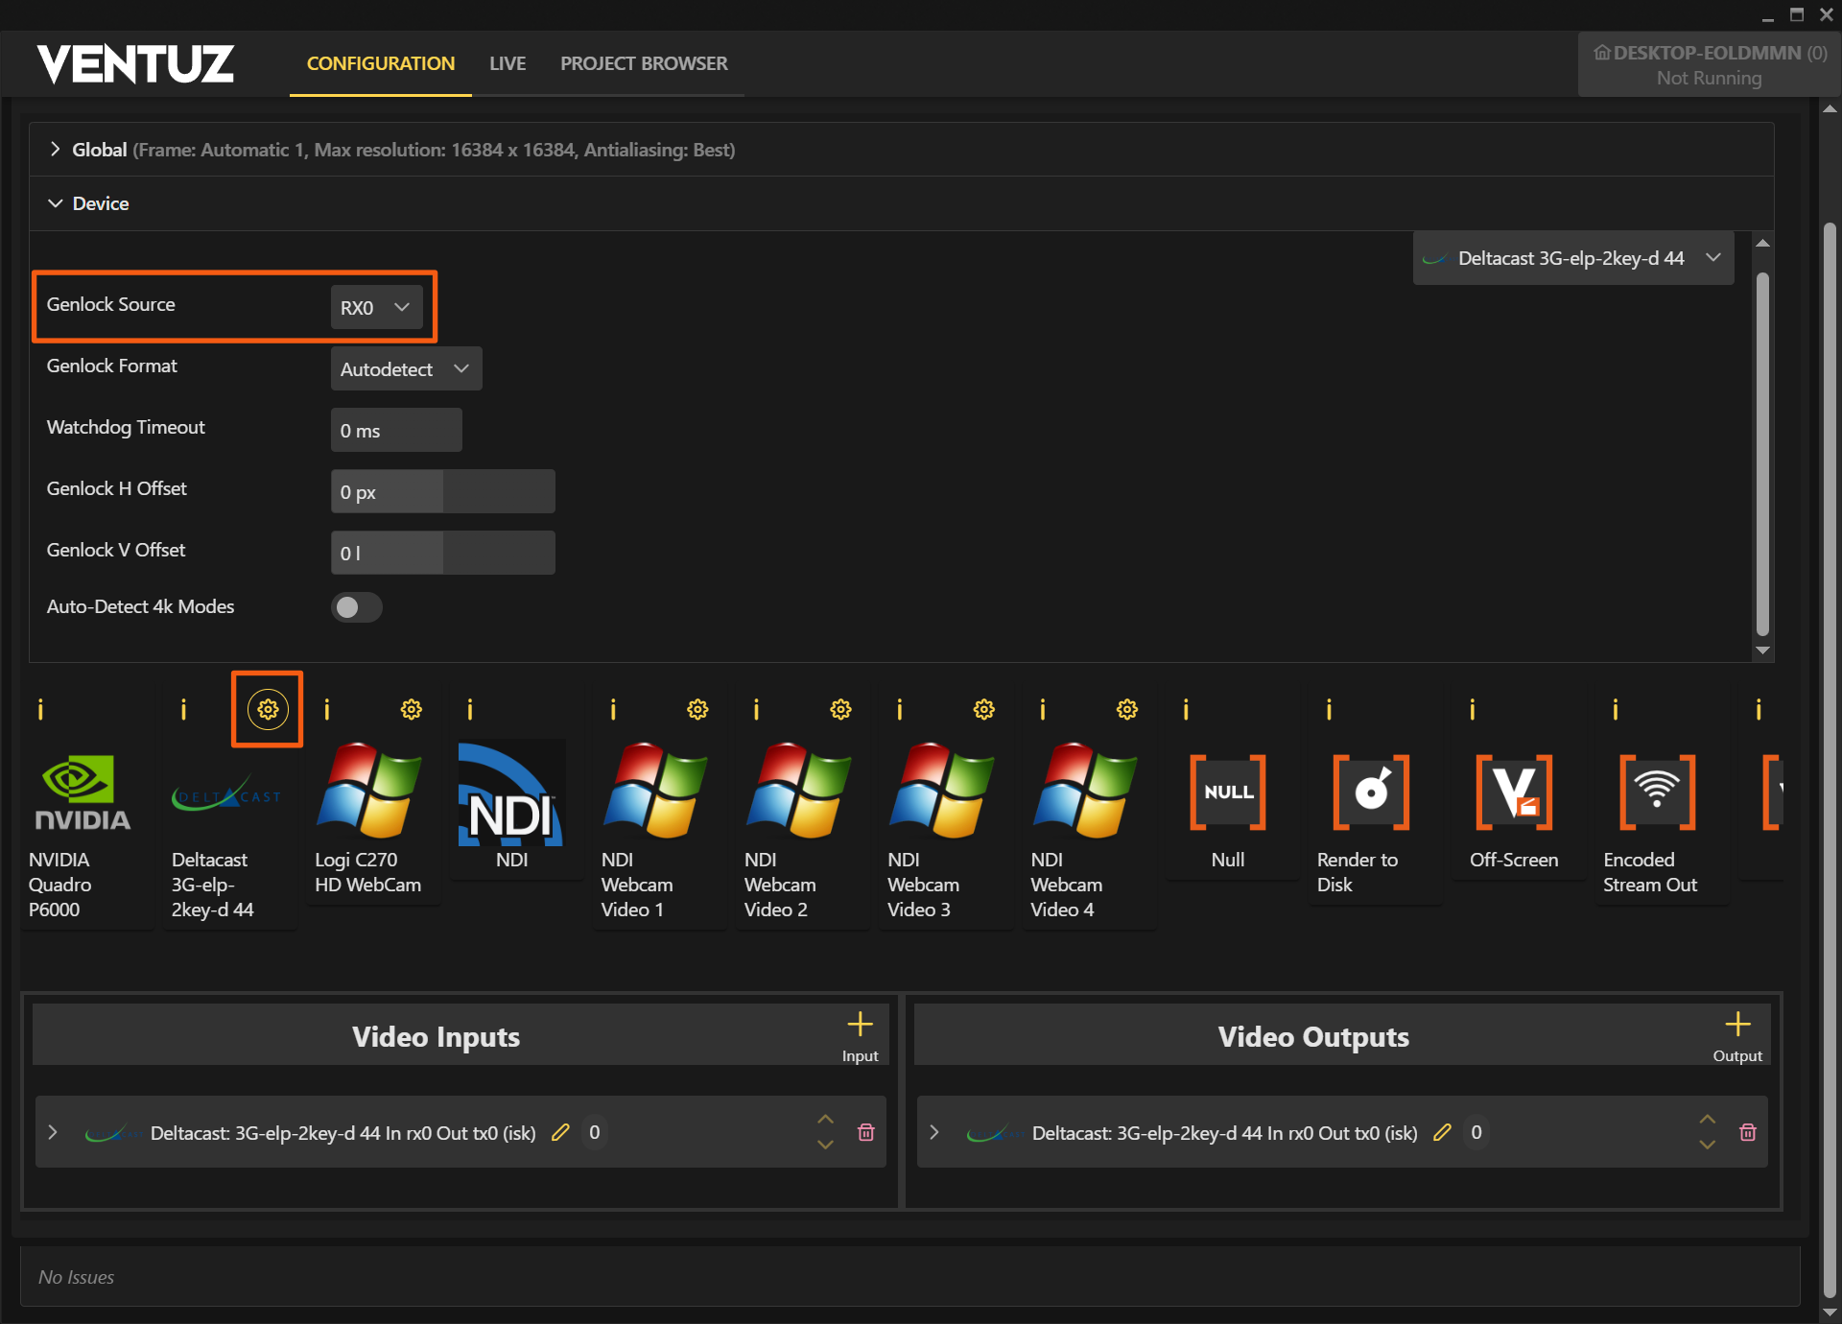Screen dimensions: 1842x1324
Task: Expand the Global settings section
Action: click(56, 149)
